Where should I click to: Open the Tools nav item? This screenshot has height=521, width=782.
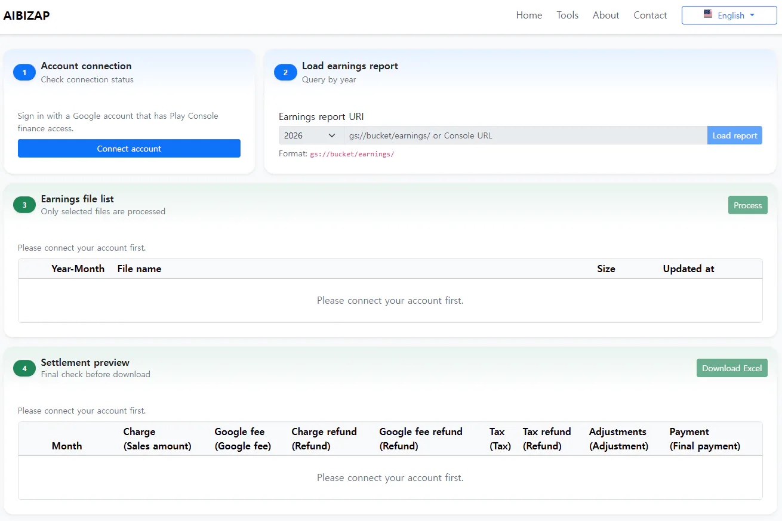[x=567, y=16]
